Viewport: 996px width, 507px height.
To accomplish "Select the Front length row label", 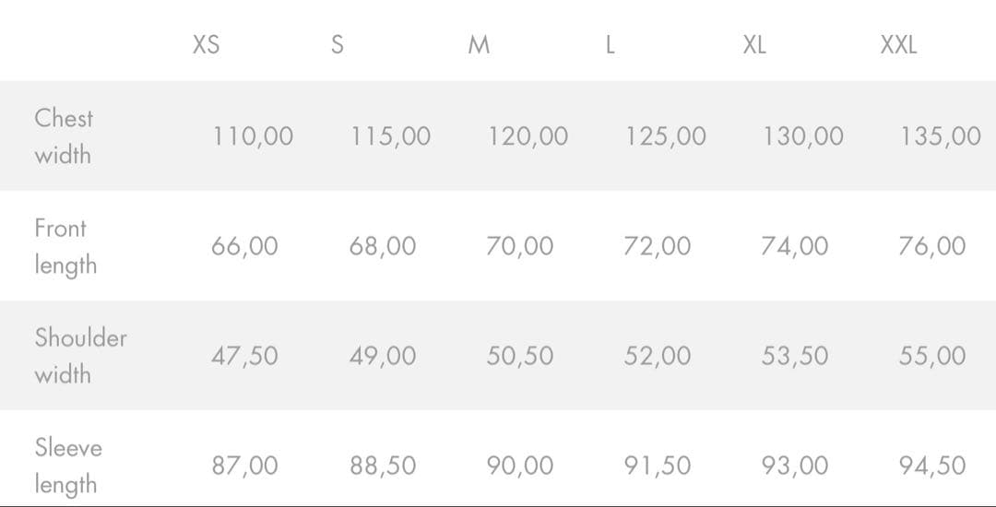I will pyautogui.click(x=65, y=246).
